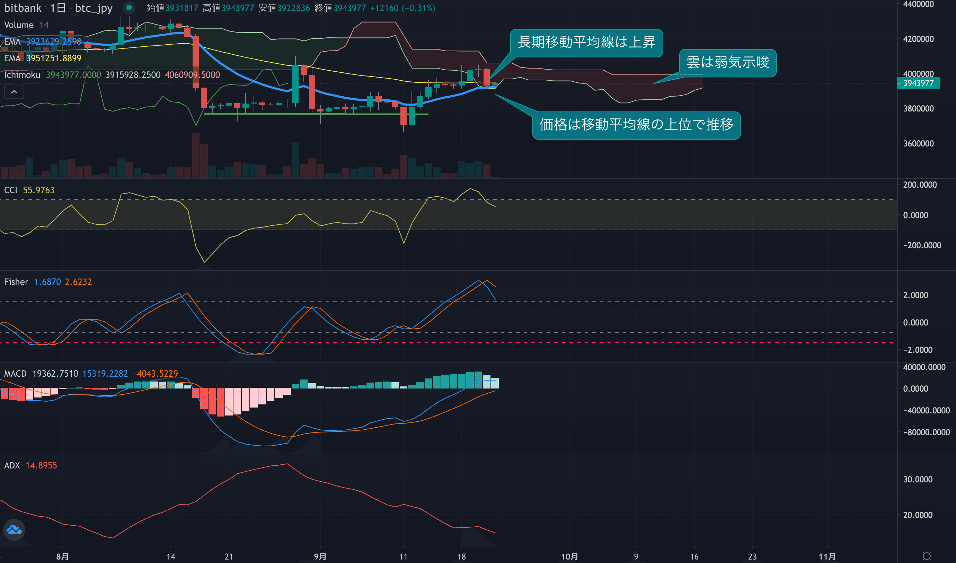The height and width of the screenshot is (563, 956).
Task: Click the 1日 interval label
Action: 58,8
